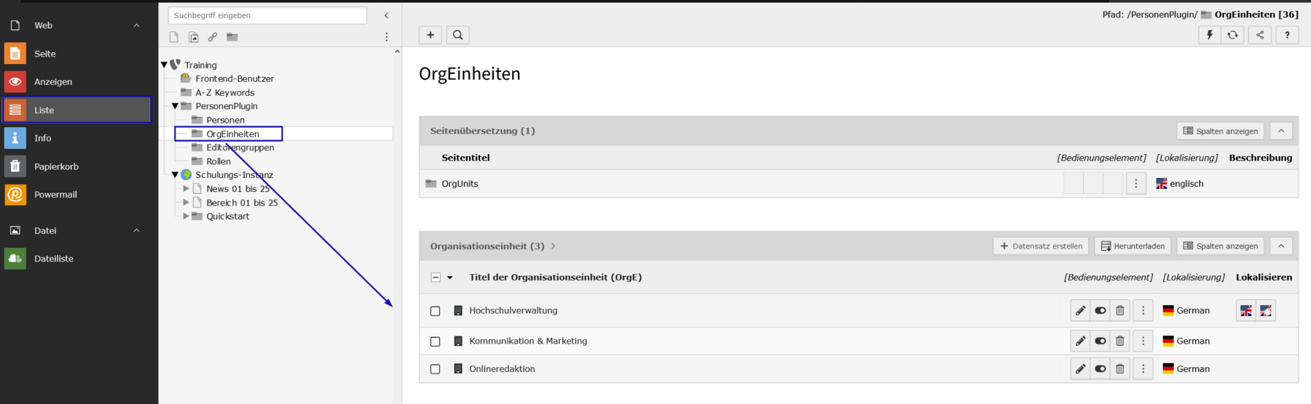Collapse the Seitenübersetzung section
Screen dimensions: 1311x404
[1280, 131]
